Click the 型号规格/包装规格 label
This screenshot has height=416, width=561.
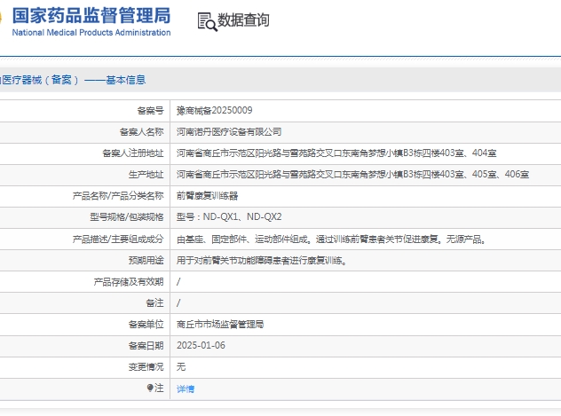click(x=127, y=217)
